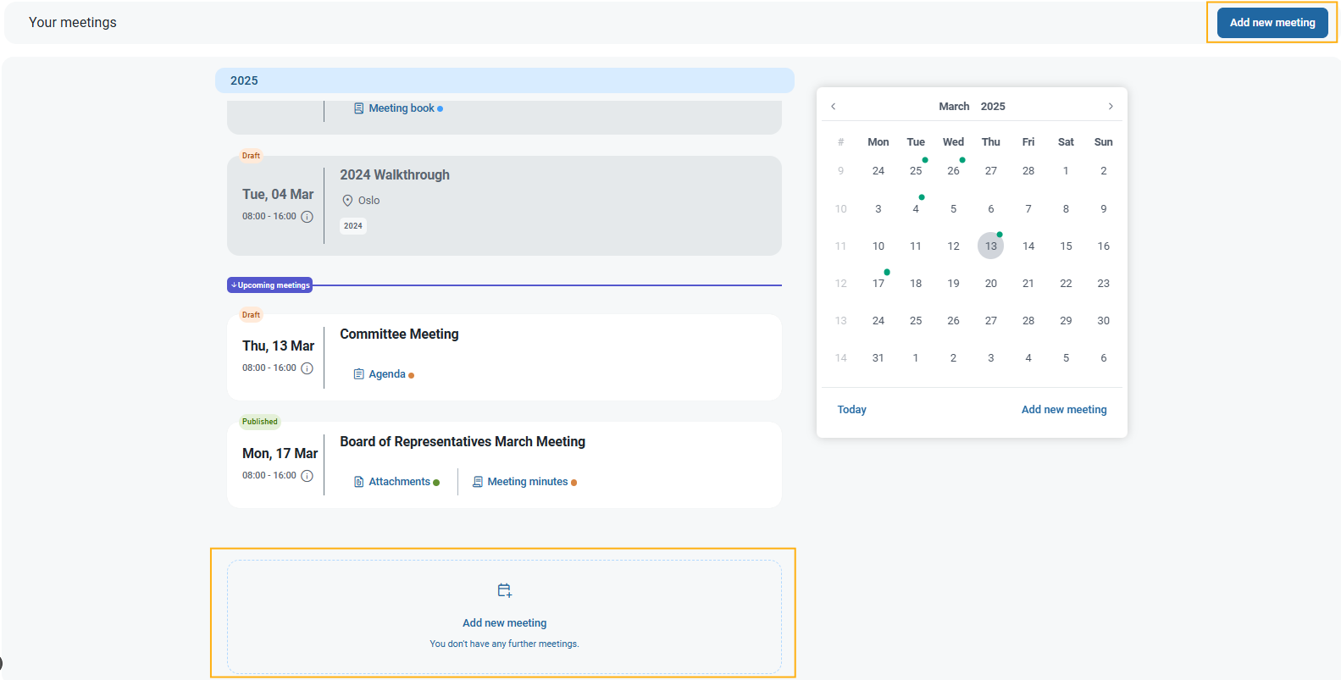Click the Add new meeting button in header
The image size is (1341, 680).
[1272, 23]
